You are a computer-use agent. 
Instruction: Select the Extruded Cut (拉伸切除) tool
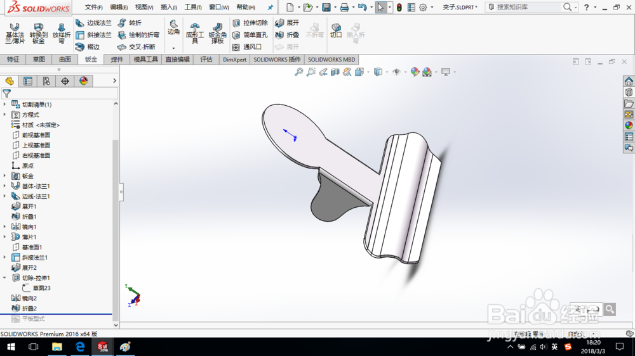[x=250, y=23]
